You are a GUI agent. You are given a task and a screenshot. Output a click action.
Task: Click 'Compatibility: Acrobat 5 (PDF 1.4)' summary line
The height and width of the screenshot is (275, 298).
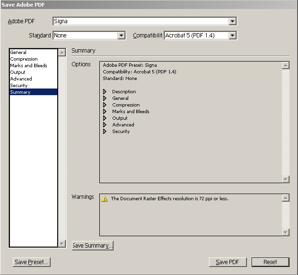pyautogui.click(x=140, y=72)
